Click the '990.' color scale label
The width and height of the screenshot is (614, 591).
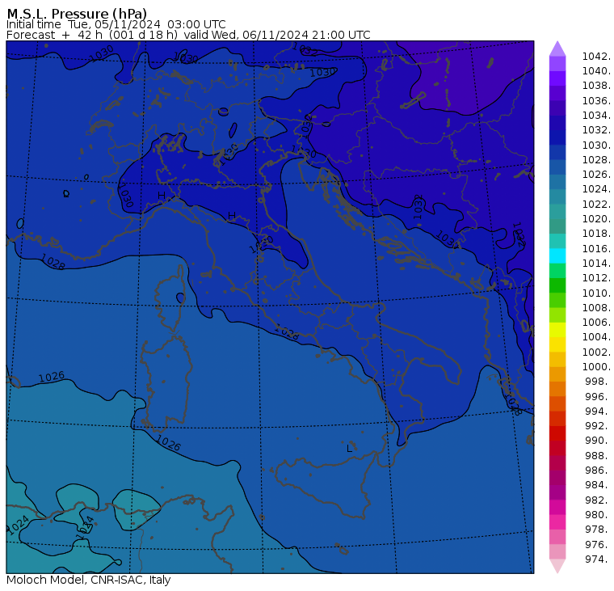pyautogui.click(x=598, y=441)
